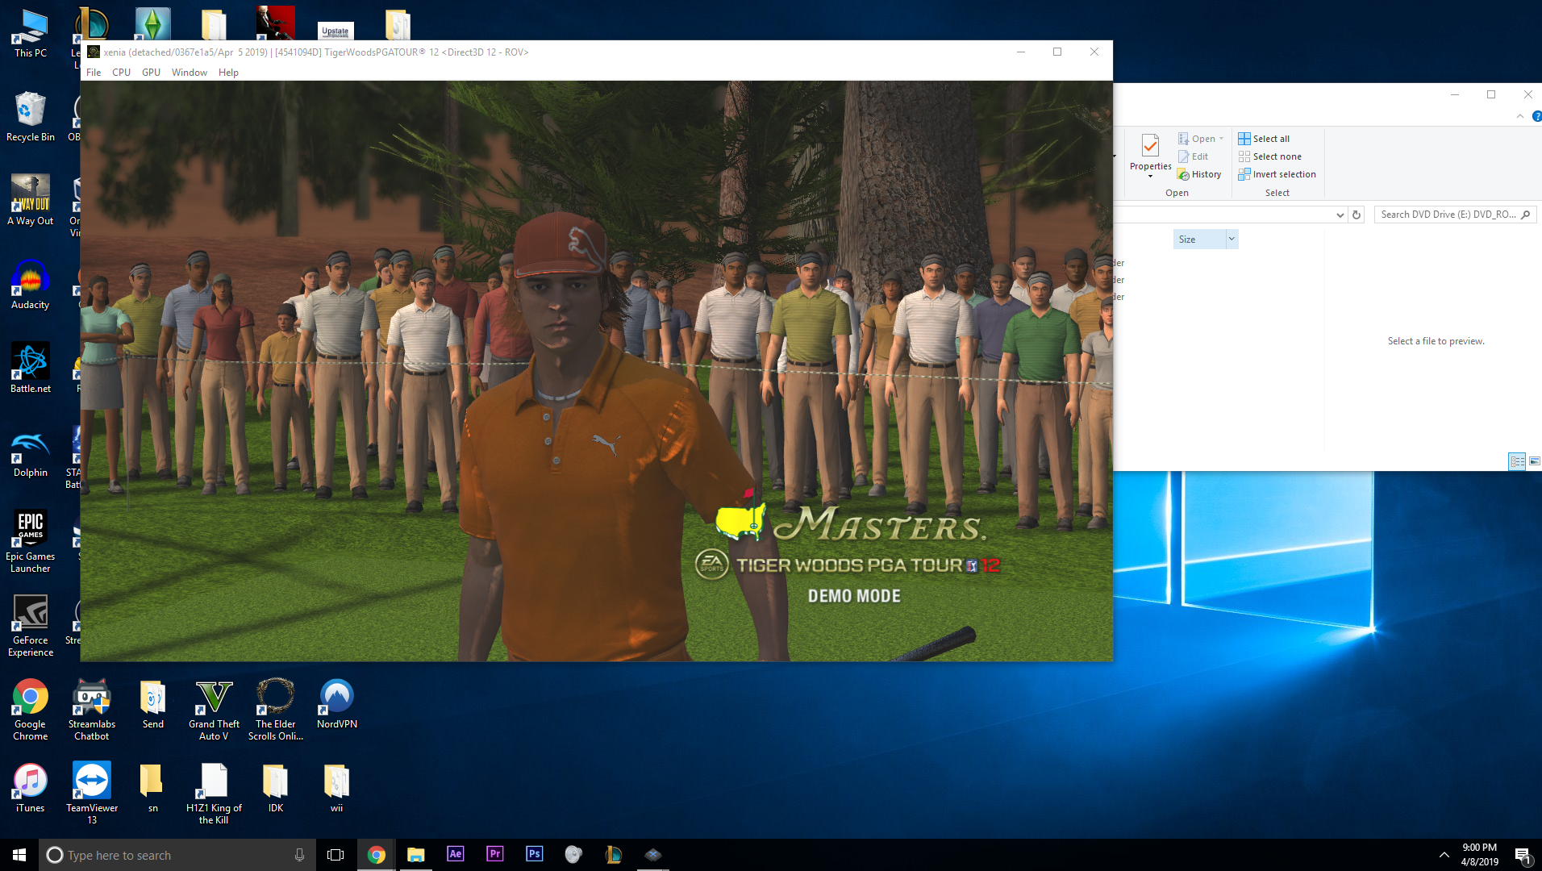Select the Streamlabs Chatbot shortcut
The width and height of the screenshot is (1542, 871).
(92, 710)
